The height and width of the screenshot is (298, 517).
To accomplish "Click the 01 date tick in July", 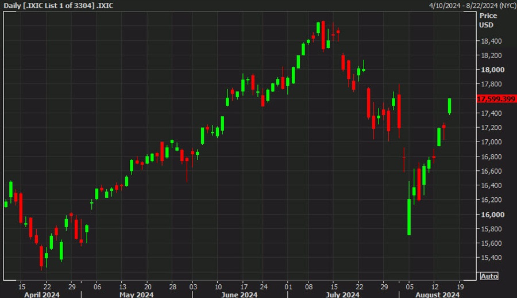I will click(288, 286).
